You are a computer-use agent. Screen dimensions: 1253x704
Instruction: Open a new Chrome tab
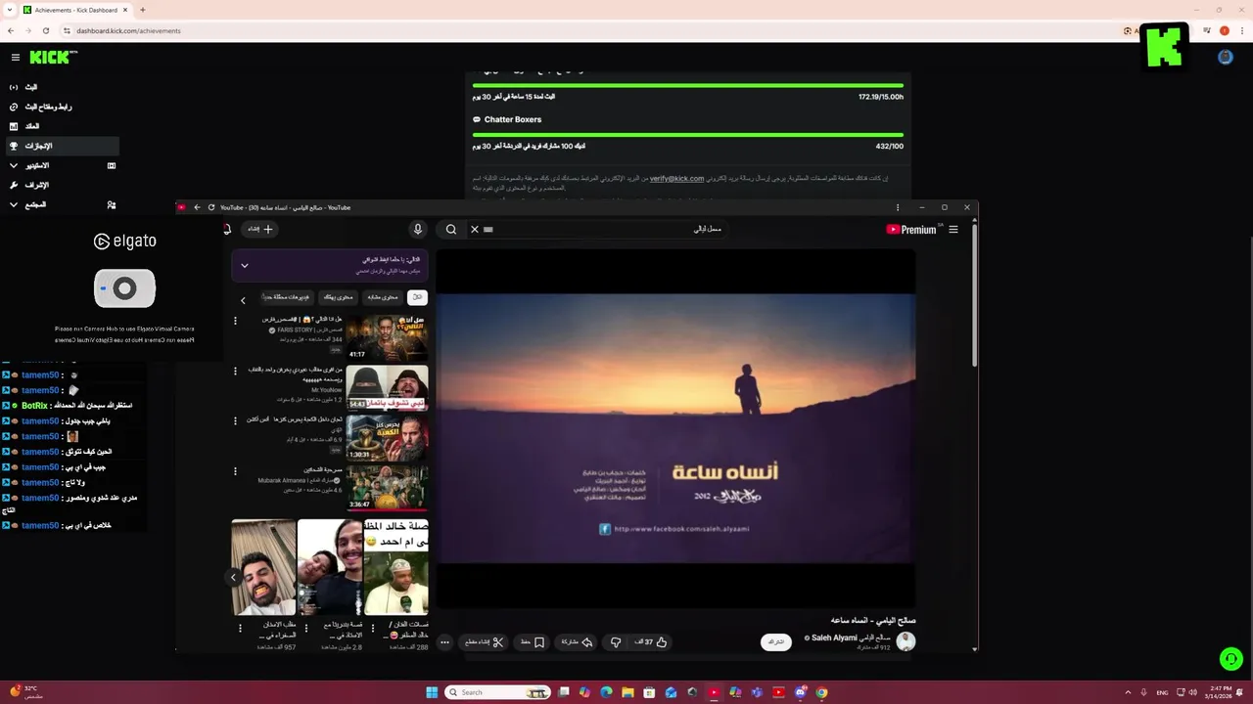pos(142,10)
